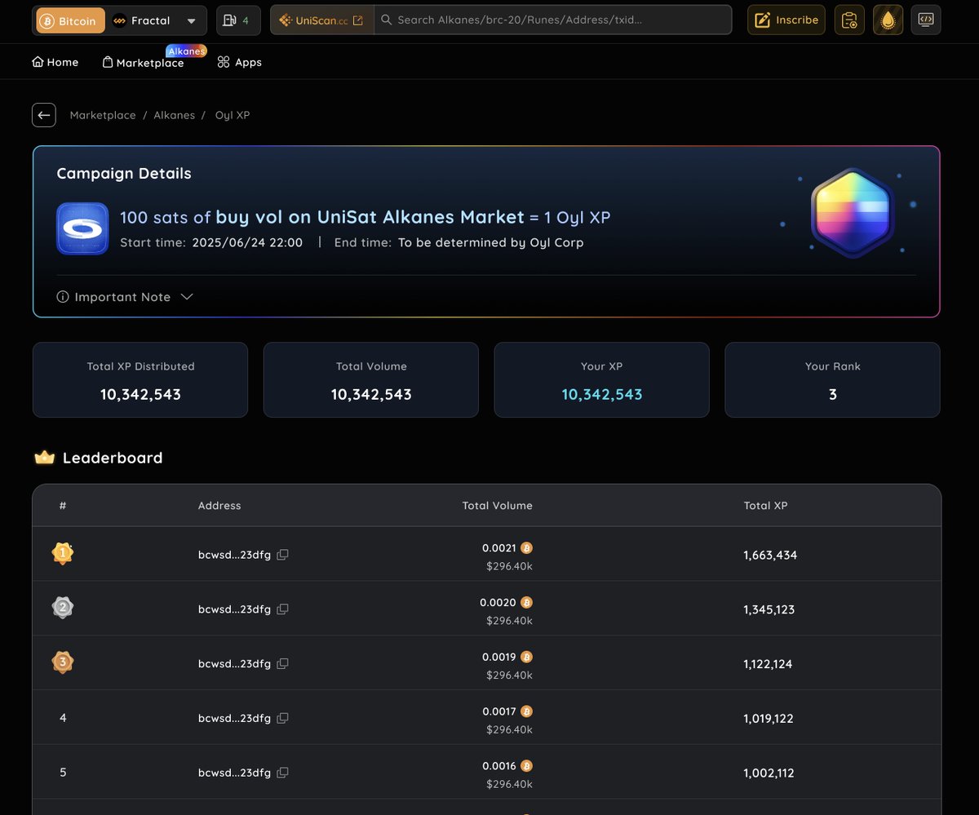Select the Your XP value 10,342,543

(x=602, y=395)
